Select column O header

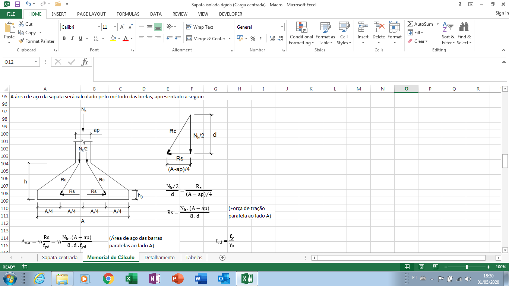coord(406,89)
